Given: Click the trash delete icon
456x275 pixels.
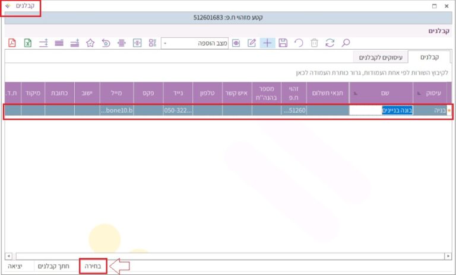Looking at the screenshot, I should pos(315,43).
